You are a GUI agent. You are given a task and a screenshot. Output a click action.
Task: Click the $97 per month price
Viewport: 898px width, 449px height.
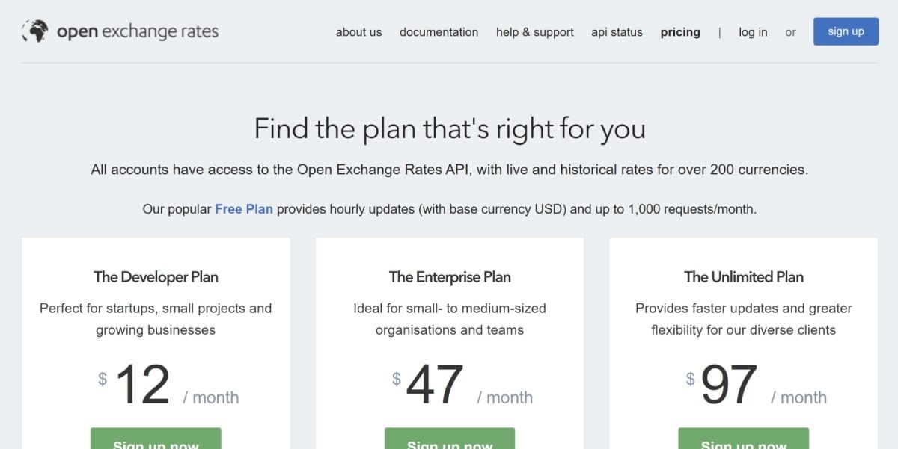pos(730,385)
